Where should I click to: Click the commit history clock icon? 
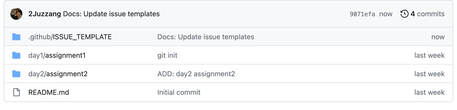click(x=404, y=14)
